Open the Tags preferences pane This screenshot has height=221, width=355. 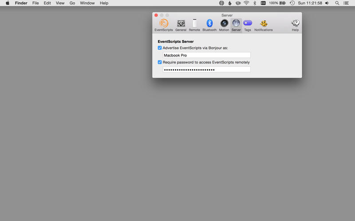tap(248, 25)
